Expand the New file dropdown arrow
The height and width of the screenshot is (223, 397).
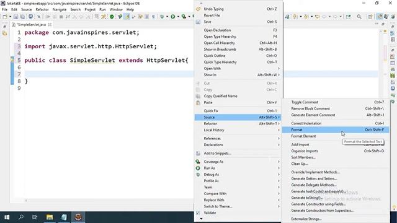point(10,17)
